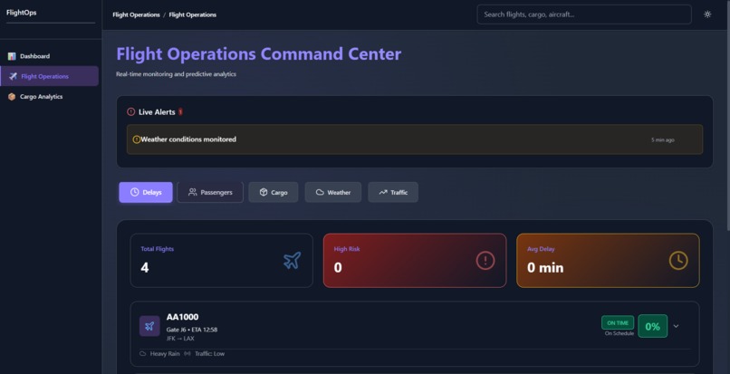
Task: Click the 'On Schedule' label
Action: (x=620, y=333)
